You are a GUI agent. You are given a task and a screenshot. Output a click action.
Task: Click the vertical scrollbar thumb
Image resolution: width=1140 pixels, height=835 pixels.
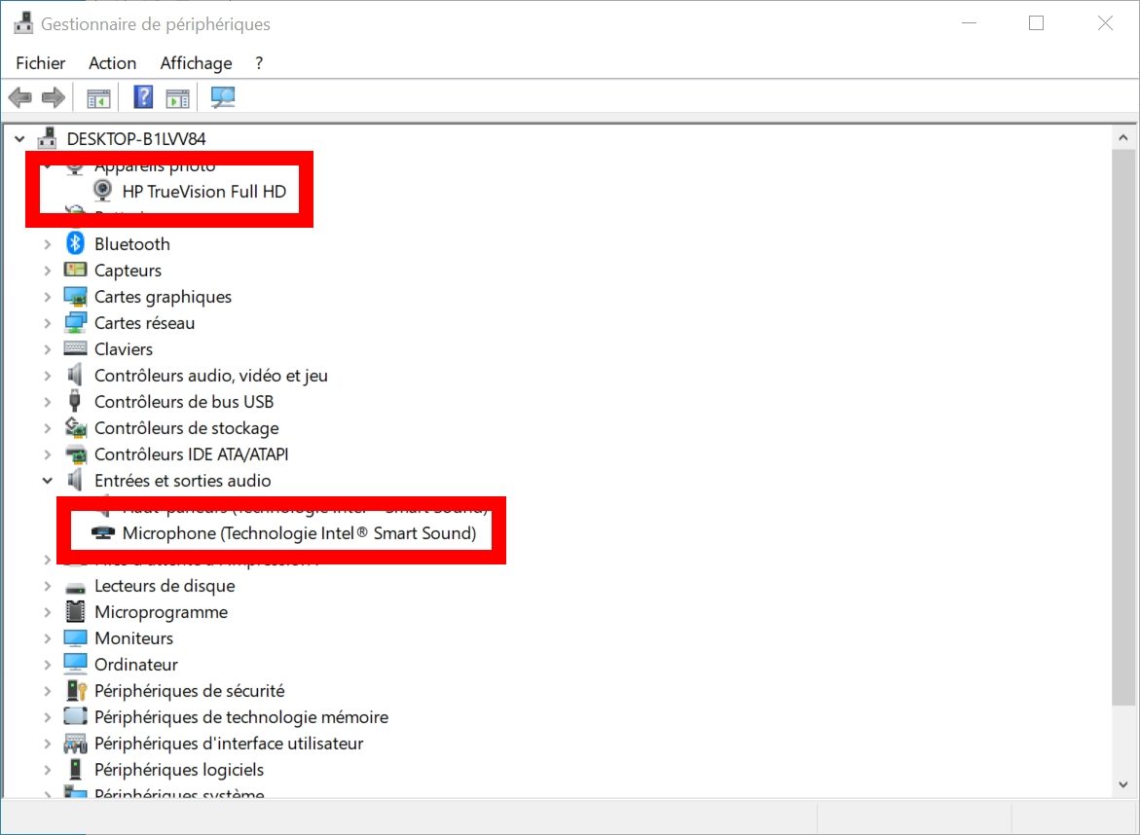pyautogui.click(x=1123, y=426)
